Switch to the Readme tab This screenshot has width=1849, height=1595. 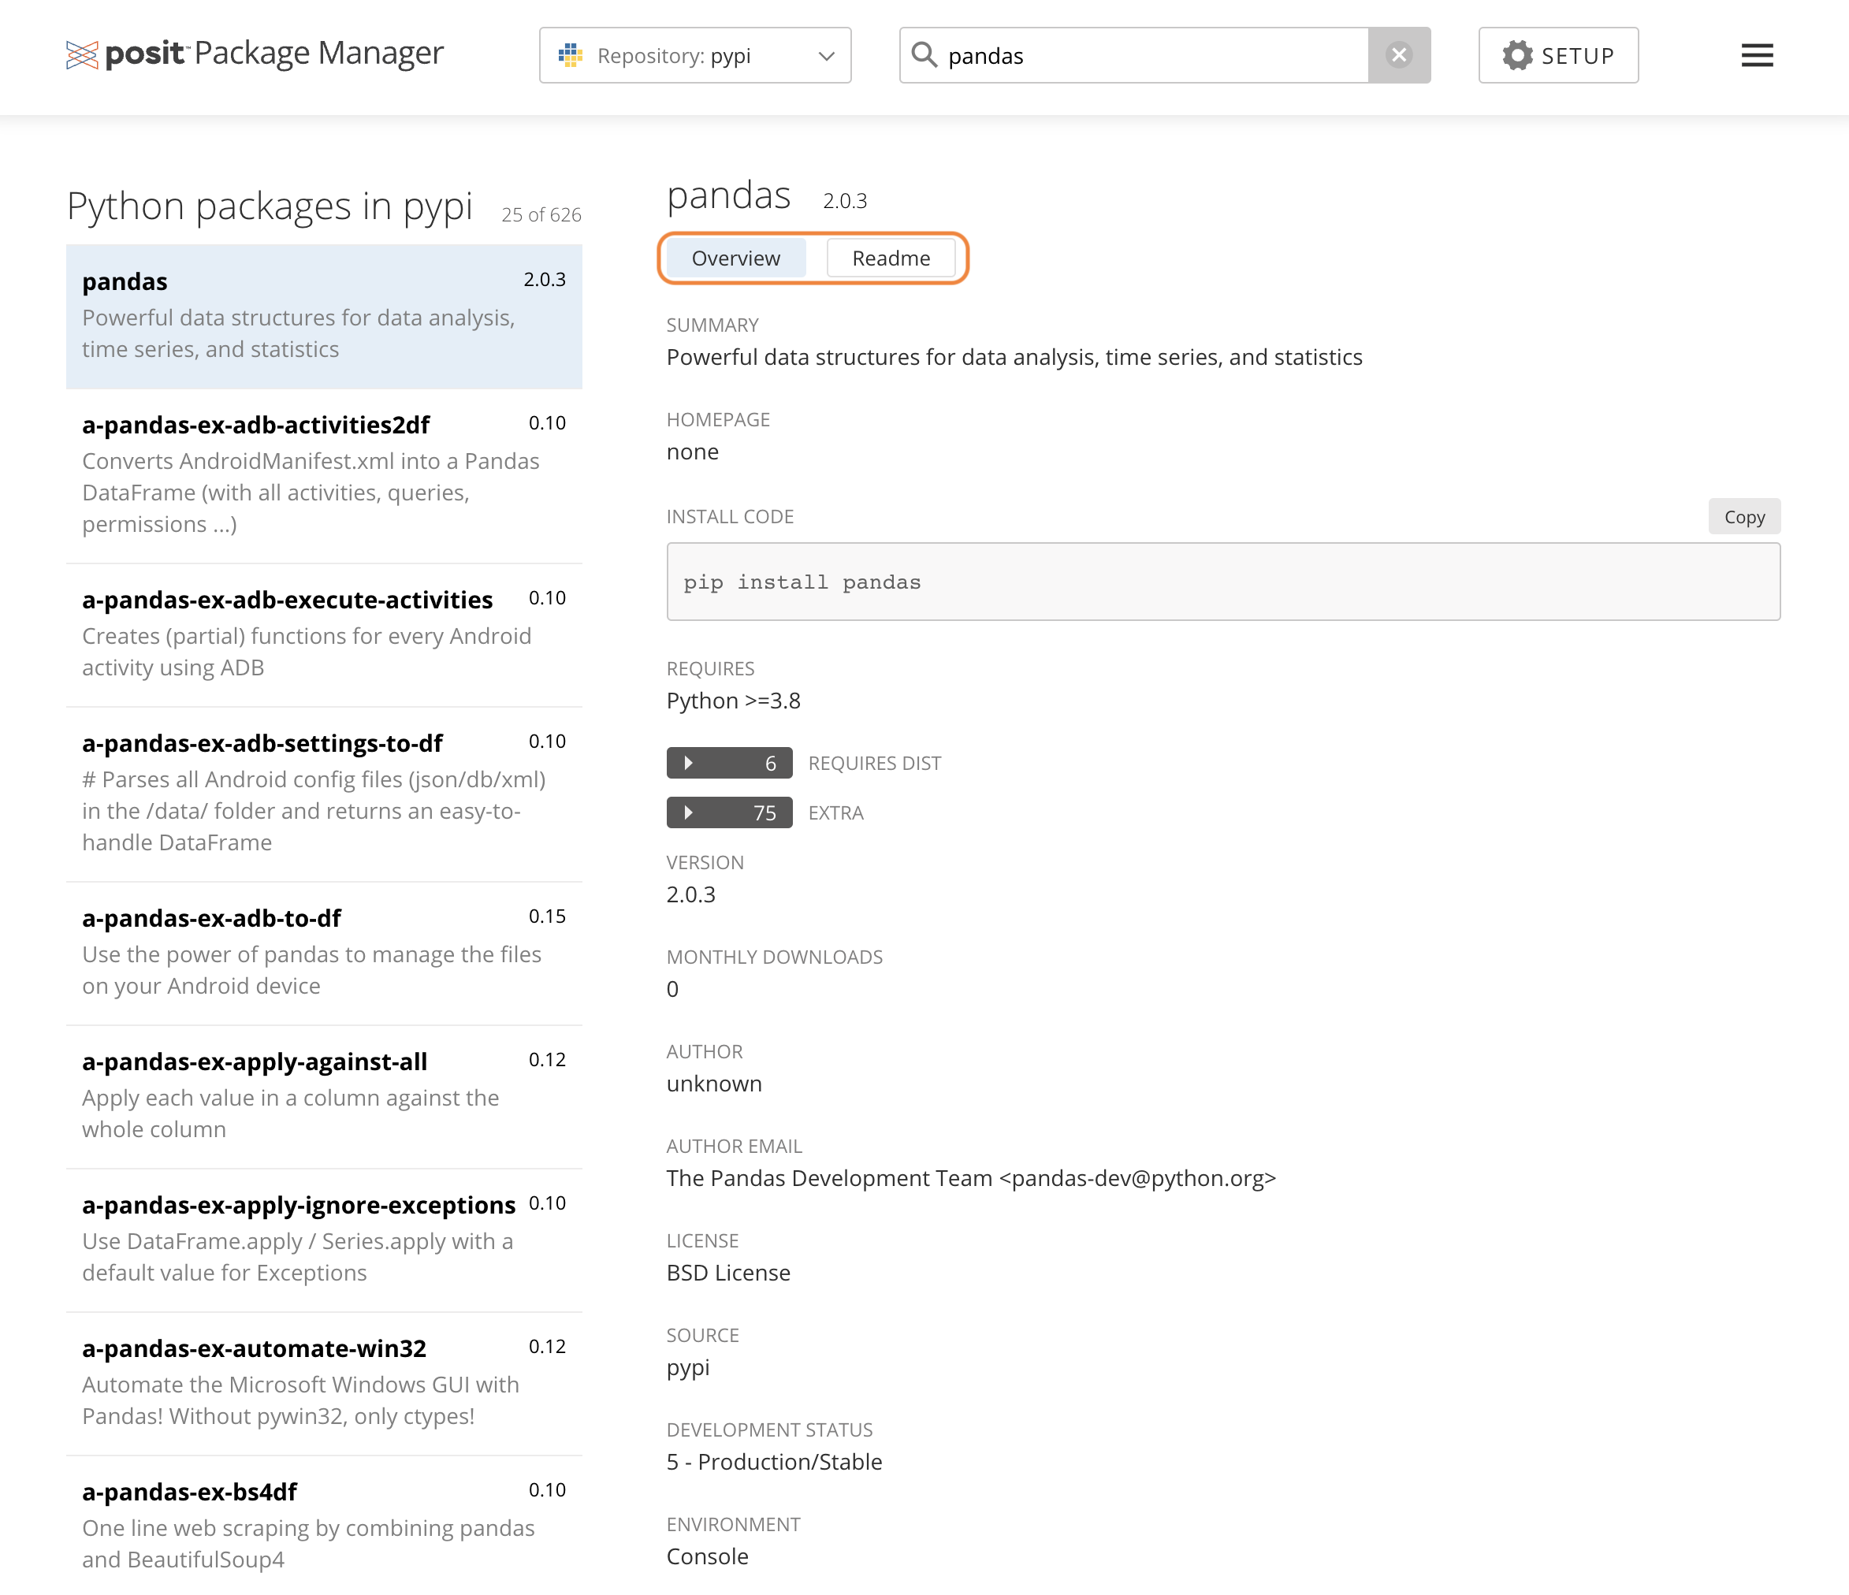coord(891,258)
